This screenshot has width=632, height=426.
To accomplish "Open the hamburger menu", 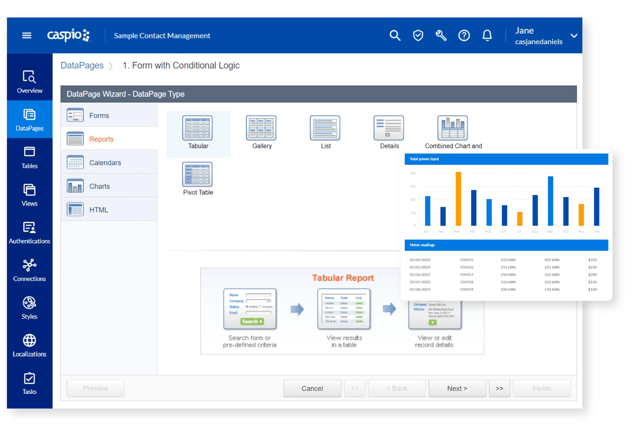I will [x=27, y=35].
